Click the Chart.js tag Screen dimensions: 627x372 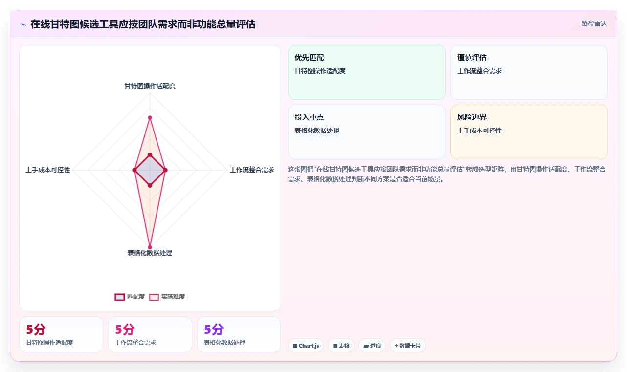306,346
